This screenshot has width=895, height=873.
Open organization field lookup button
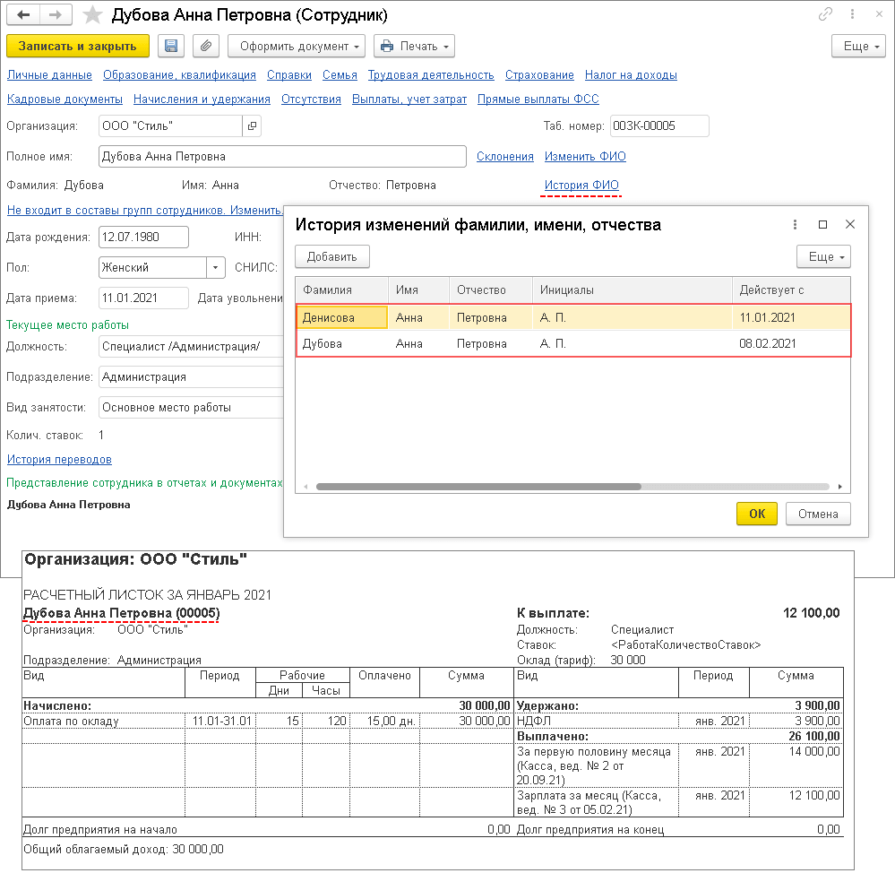point(252,126)
